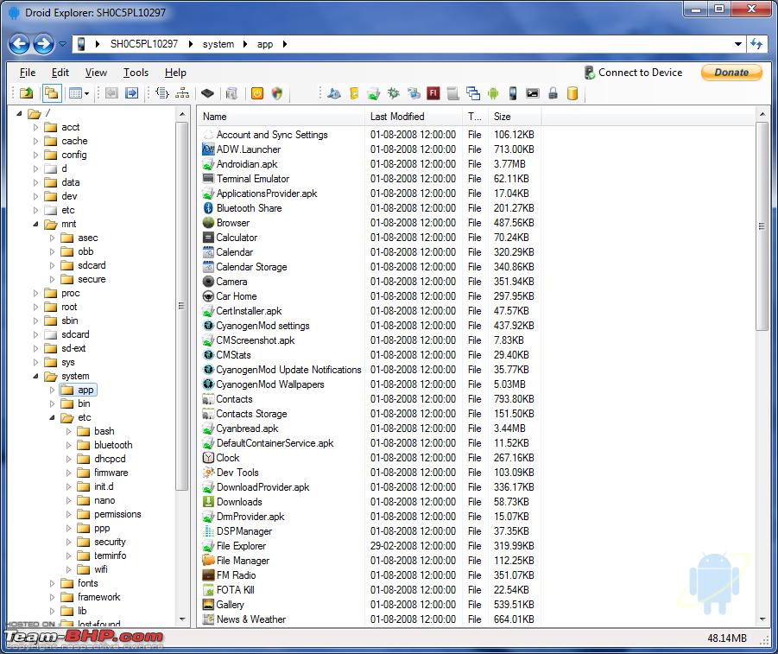Click the file list vertical scrollbar thumb
The image size is (778, 654).
click(x=762, y=226)
